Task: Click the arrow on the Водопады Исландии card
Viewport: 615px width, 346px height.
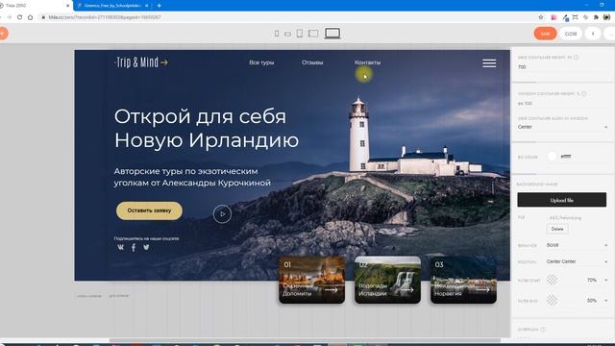Action: tap(407, 290)
